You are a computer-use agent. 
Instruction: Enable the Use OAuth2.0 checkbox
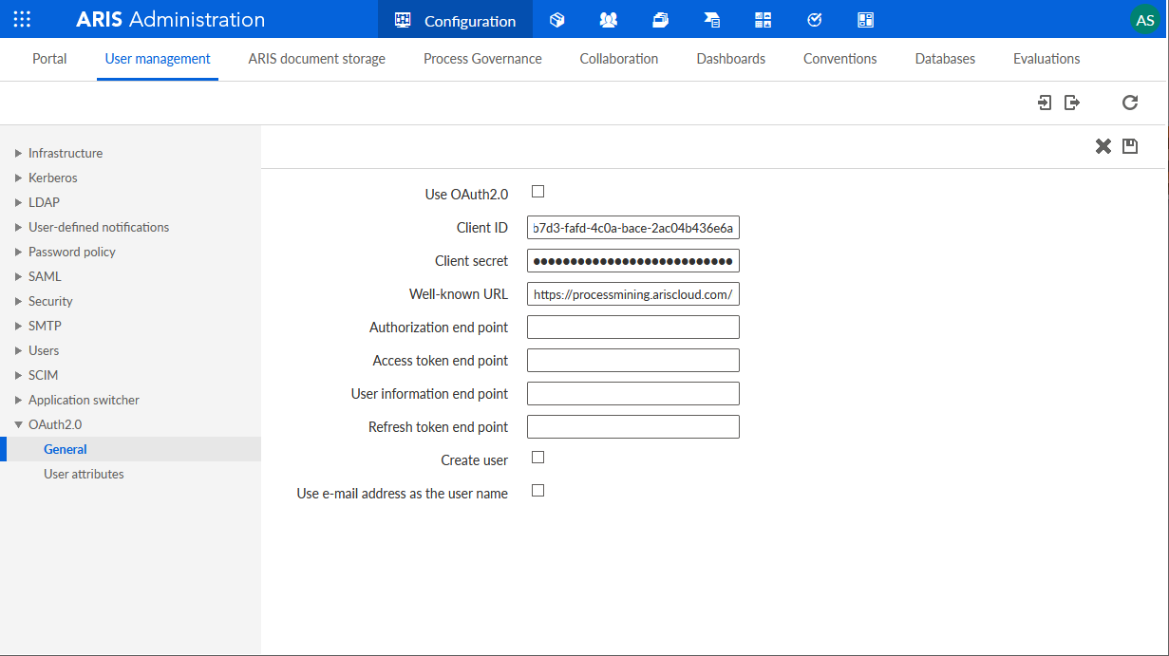pyautogui.click(x=537, y=192)
